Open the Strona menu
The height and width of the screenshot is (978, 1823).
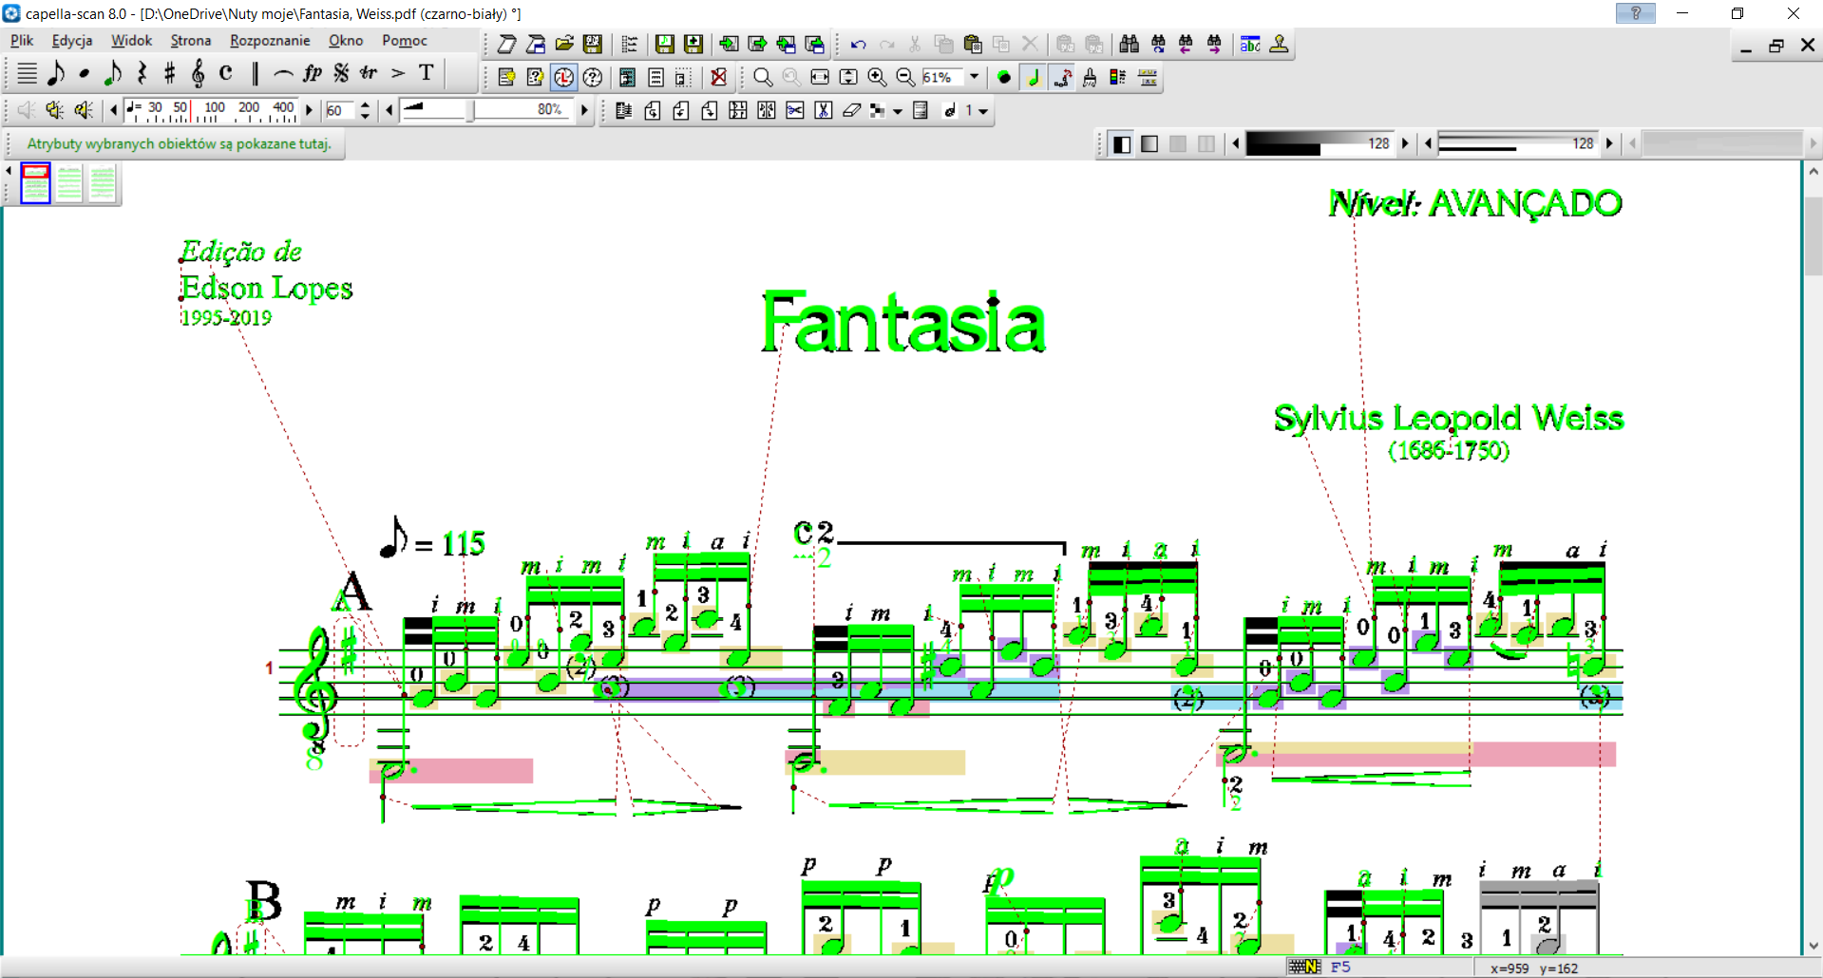pos(190,41)
